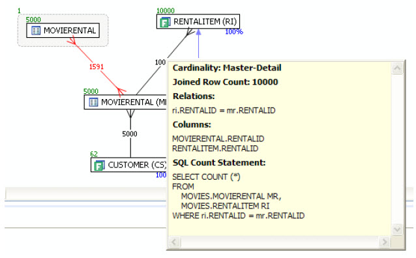Click the red crow's foot under MOVIERENTAL

click(72, 41)
